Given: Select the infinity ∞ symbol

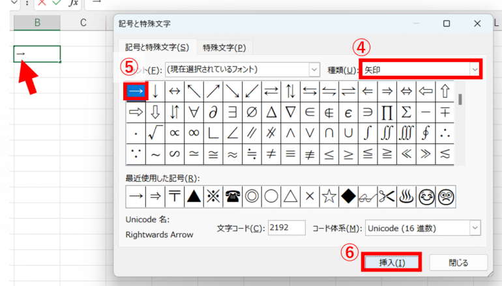Looking at the screenshot, I should point(194,133).
